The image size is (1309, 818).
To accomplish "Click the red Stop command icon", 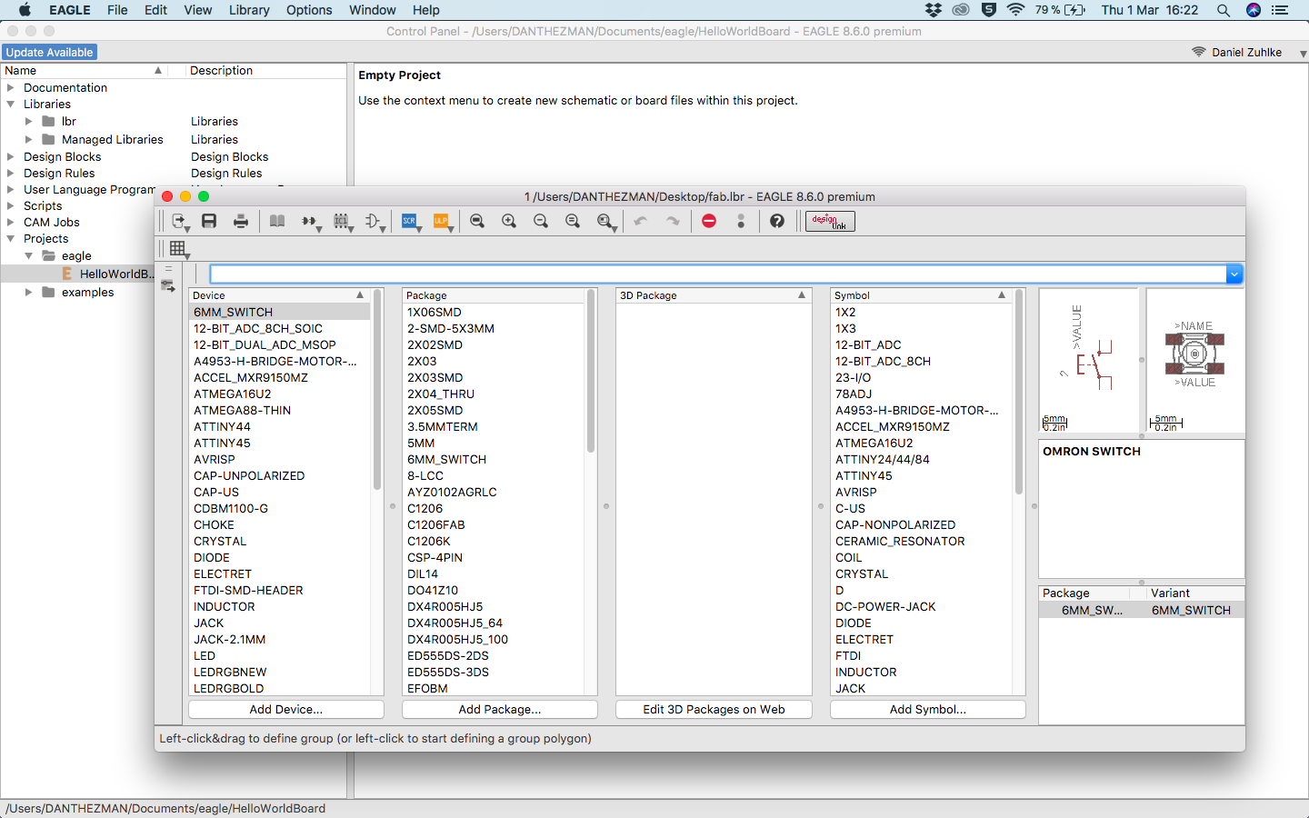I will point(709,221).
